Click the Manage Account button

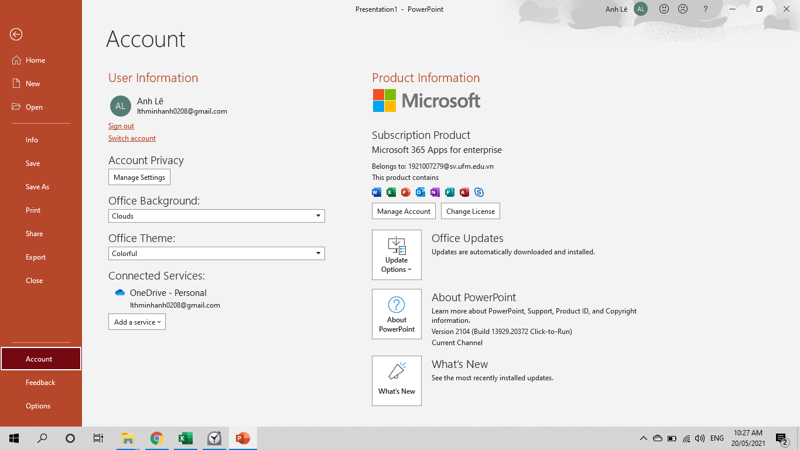coord(404,212)
